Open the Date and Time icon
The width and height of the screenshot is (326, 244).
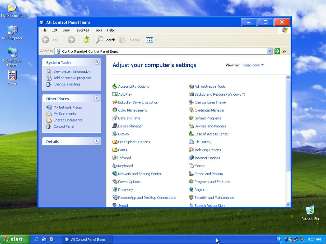pyautogui.click(x=115, y=118)
